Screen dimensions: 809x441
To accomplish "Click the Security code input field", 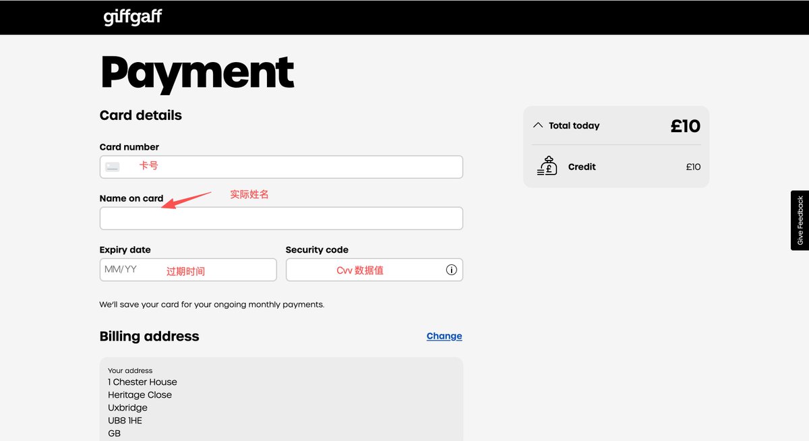I will 364,270.
